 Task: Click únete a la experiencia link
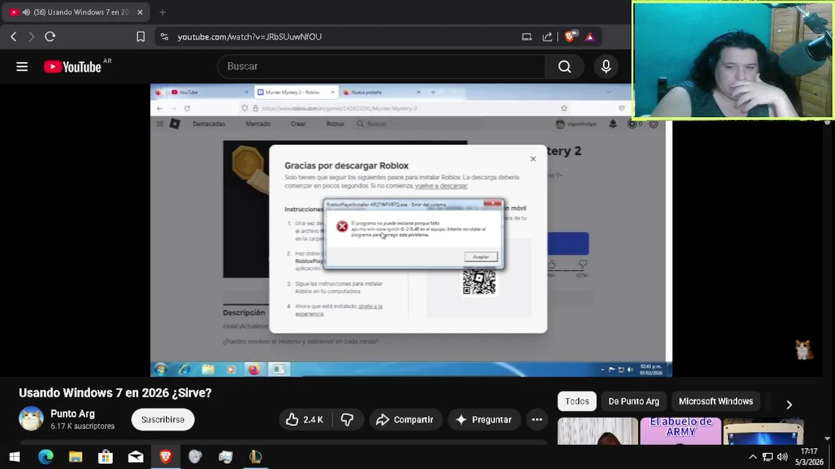(x=339, y=309)
